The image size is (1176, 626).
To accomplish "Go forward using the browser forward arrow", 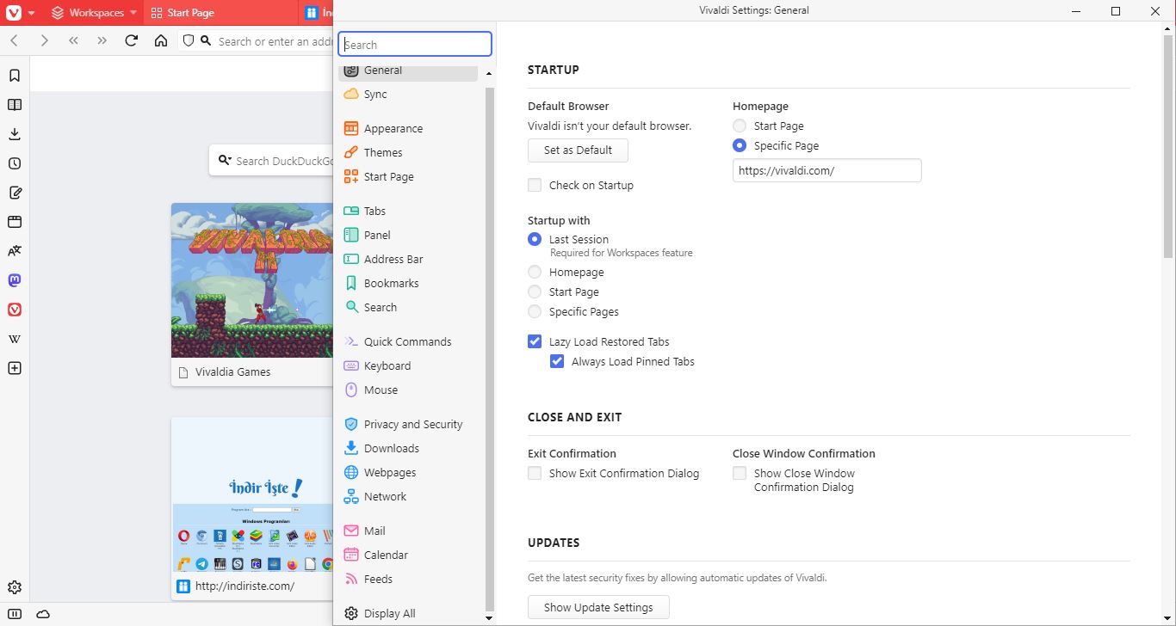I will (44, 40).
